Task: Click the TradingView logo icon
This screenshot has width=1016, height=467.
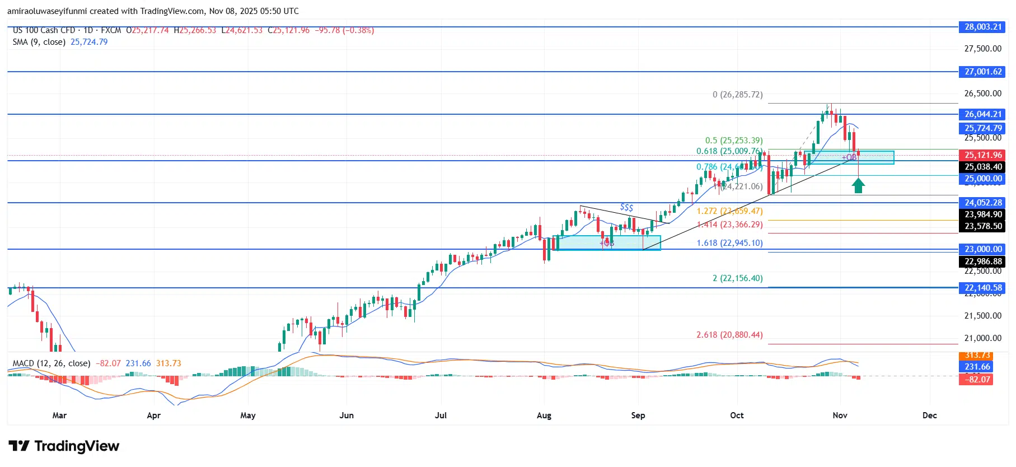Action: [x=18, y=446]
